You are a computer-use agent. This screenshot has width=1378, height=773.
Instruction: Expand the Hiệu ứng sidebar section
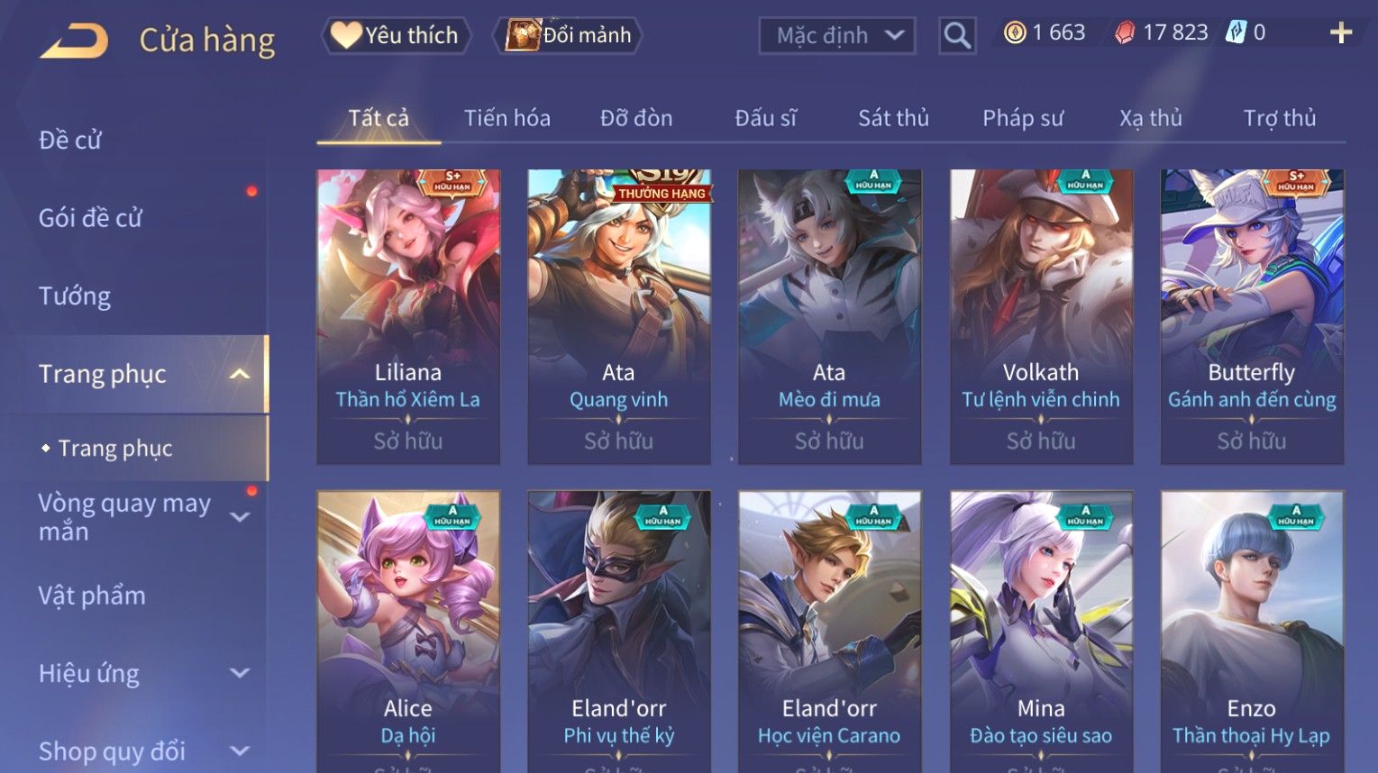[x=240, y=673]
